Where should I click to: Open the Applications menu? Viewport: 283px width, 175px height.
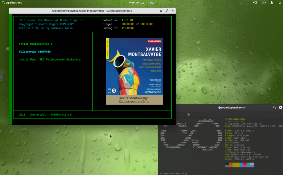[12, 3]
